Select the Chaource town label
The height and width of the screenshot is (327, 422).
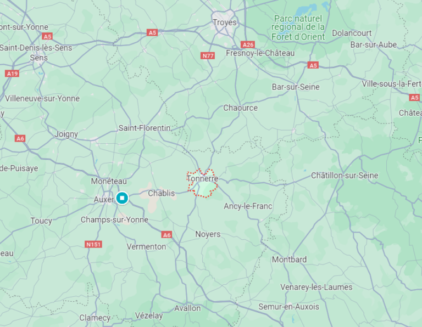tap(240, 108)
